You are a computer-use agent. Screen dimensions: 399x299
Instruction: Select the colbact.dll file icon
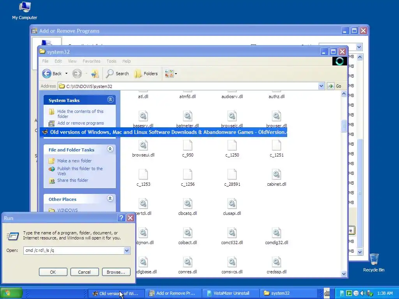(187, 233)
